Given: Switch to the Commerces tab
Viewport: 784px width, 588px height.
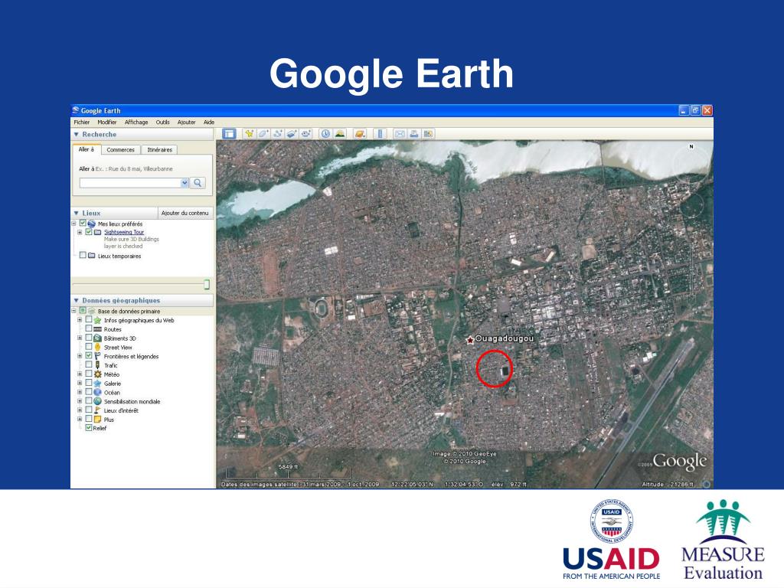Looking at the screenshot, I should [120, 149].
